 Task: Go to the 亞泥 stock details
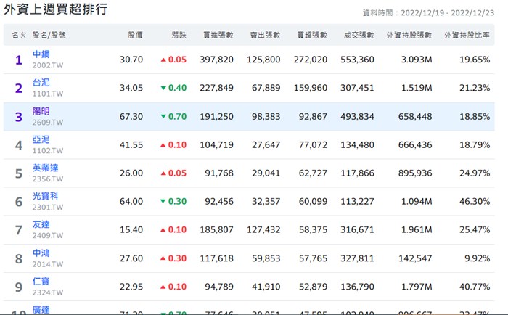pos(41,140)
